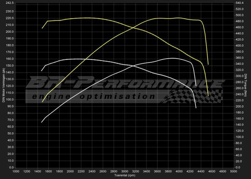The width and height of the screenshot is (251, 179).
Task: Click the 100.0 label on left axis
Action: pyautogui.click(x=8, y=100)
